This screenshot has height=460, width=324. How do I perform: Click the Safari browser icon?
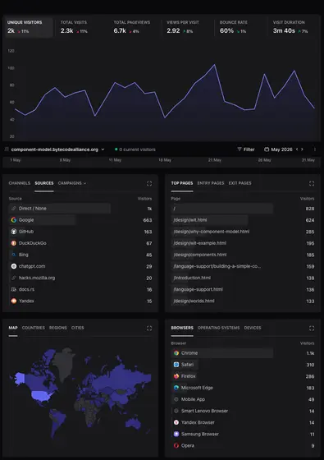pos(176,365)
